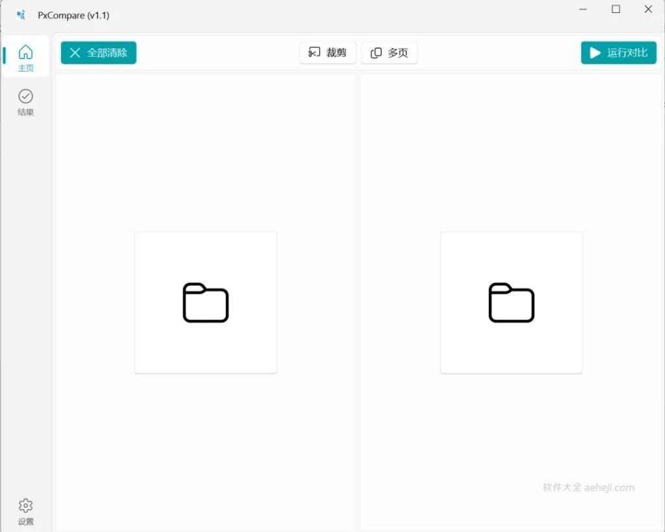
Task: Click the multi-page icon on the 多页 button
Action: tap(377, 53)
